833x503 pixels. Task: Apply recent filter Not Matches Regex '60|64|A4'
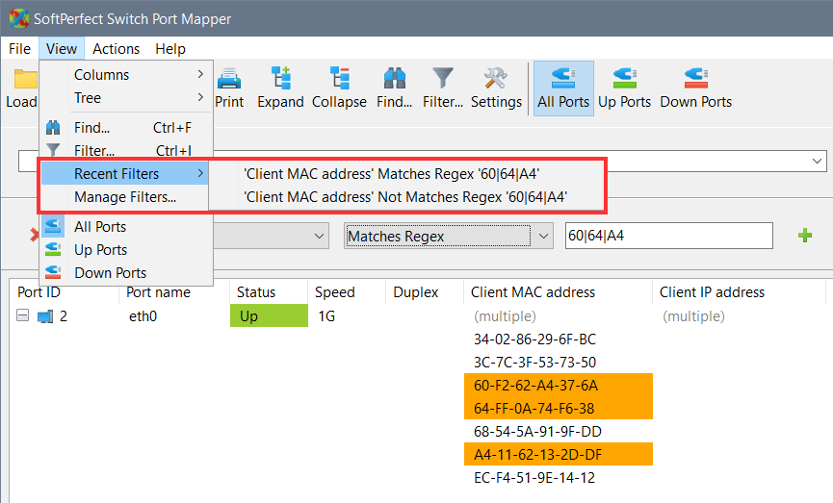click(x=405, y=197)
